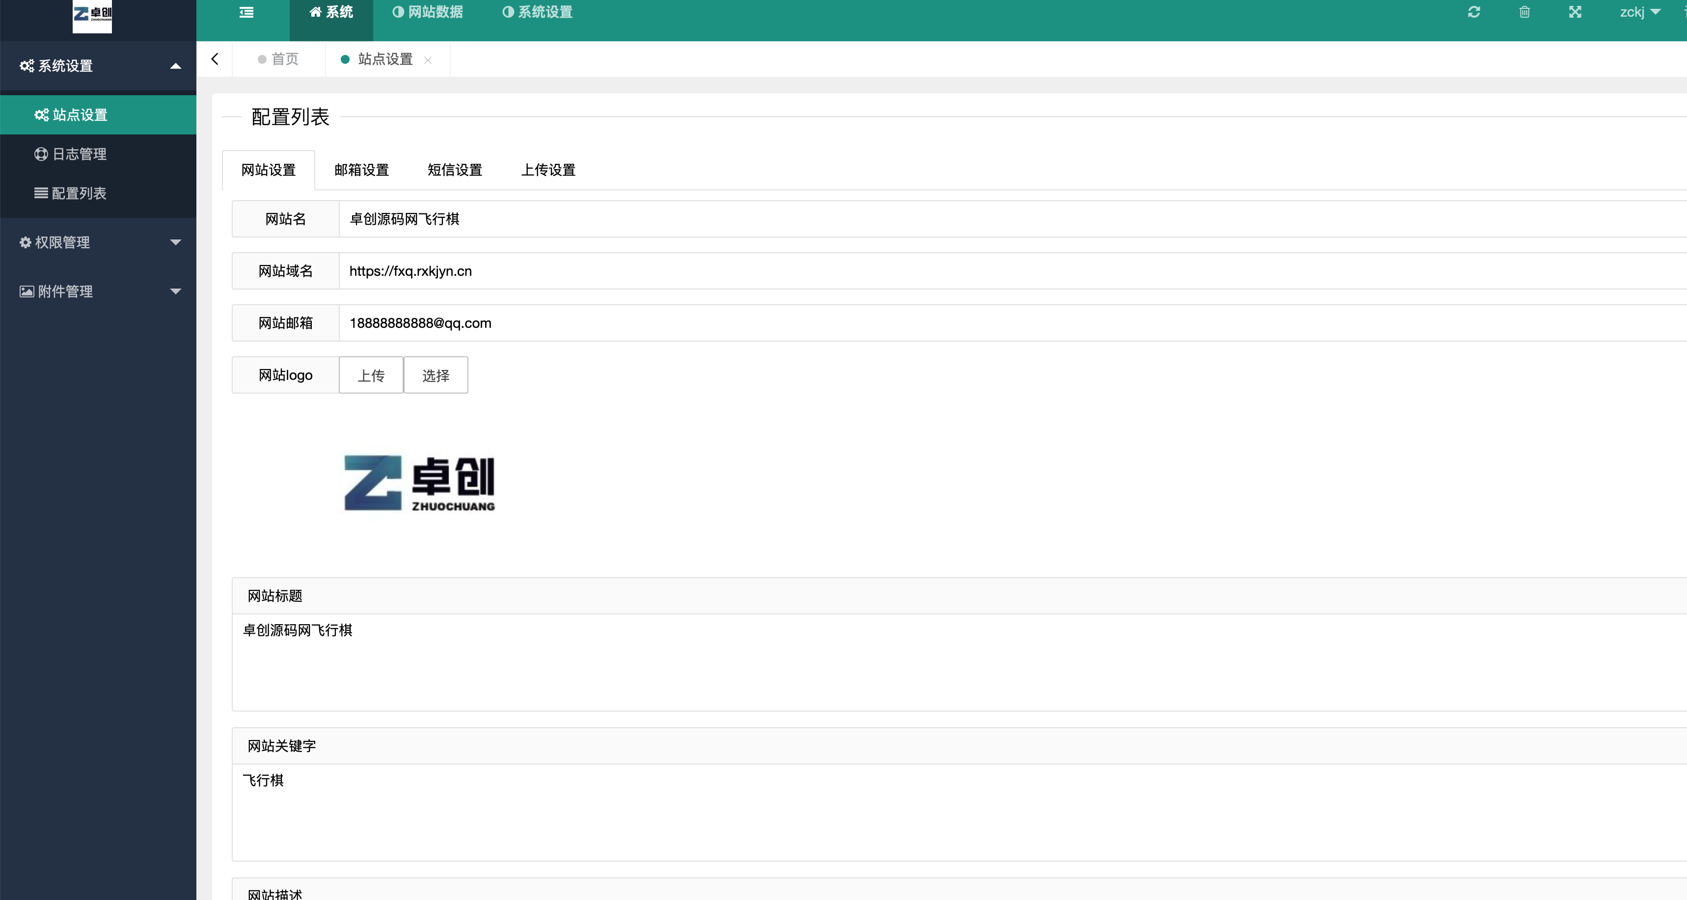
Task: Switch to the 首页 page tab
Action: [x=278, y=59]
